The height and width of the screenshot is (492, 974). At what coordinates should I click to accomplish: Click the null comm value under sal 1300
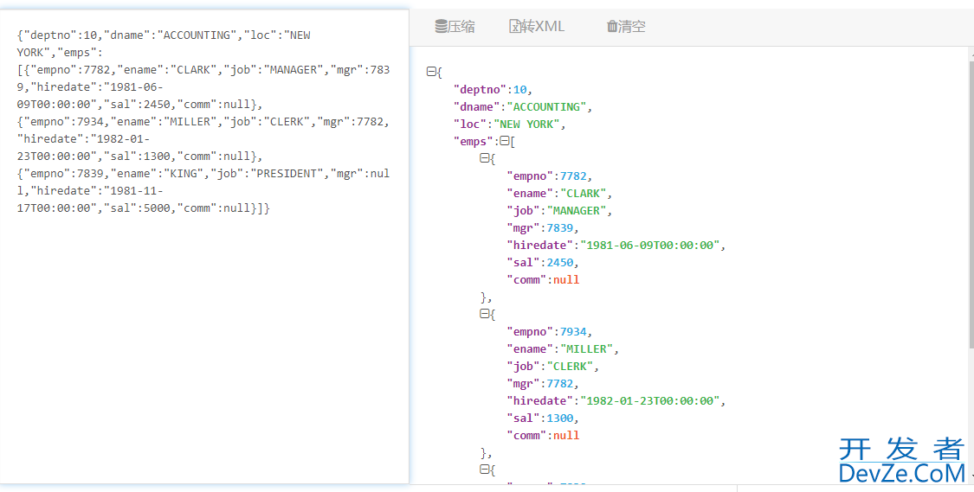click(566, 436)
